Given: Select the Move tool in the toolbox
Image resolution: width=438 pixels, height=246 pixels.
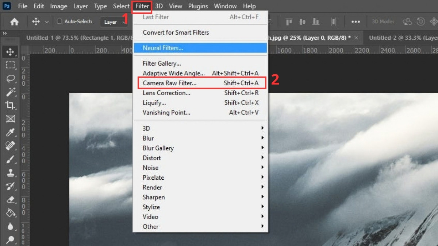Looking at the screenshot, I should click(x=10, y=52).
